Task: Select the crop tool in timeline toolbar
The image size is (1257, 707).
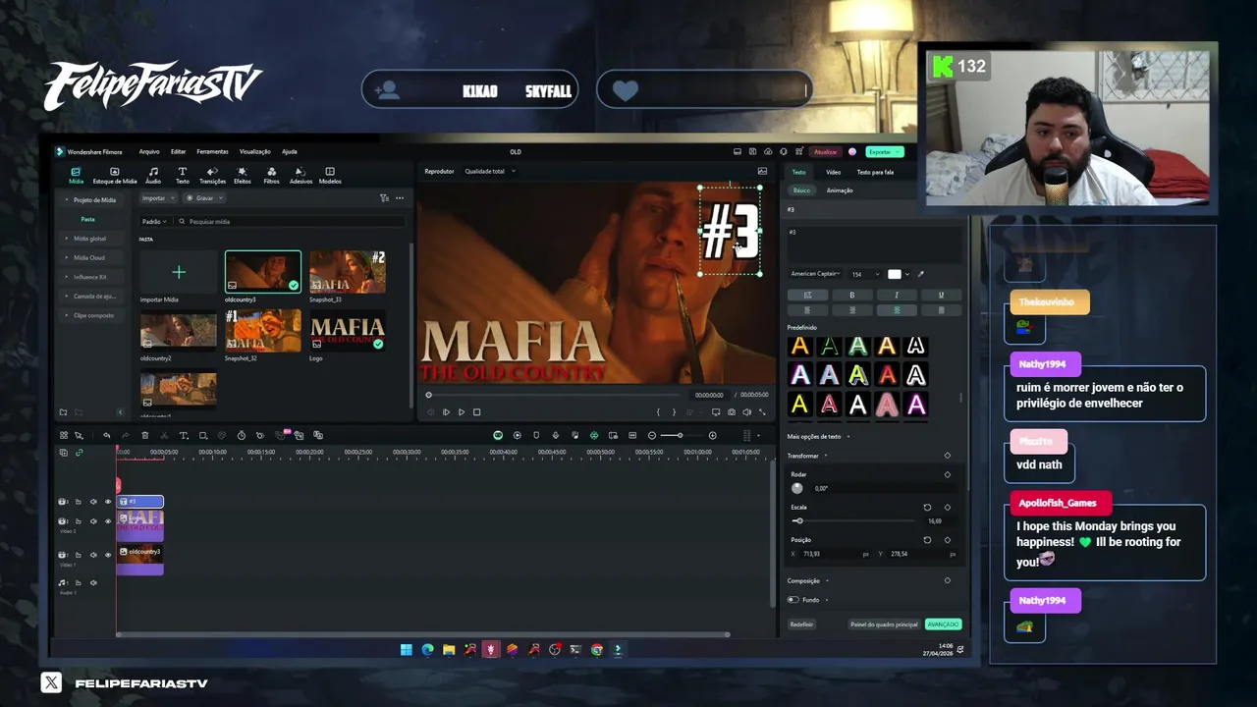Action: [202, 435]
